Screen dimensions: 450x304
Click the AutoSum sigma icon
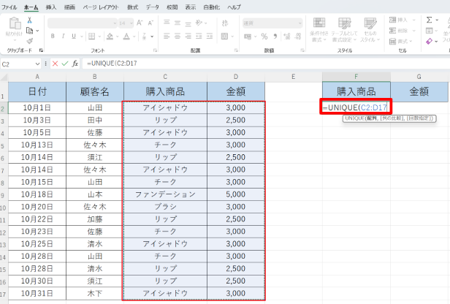428,20
